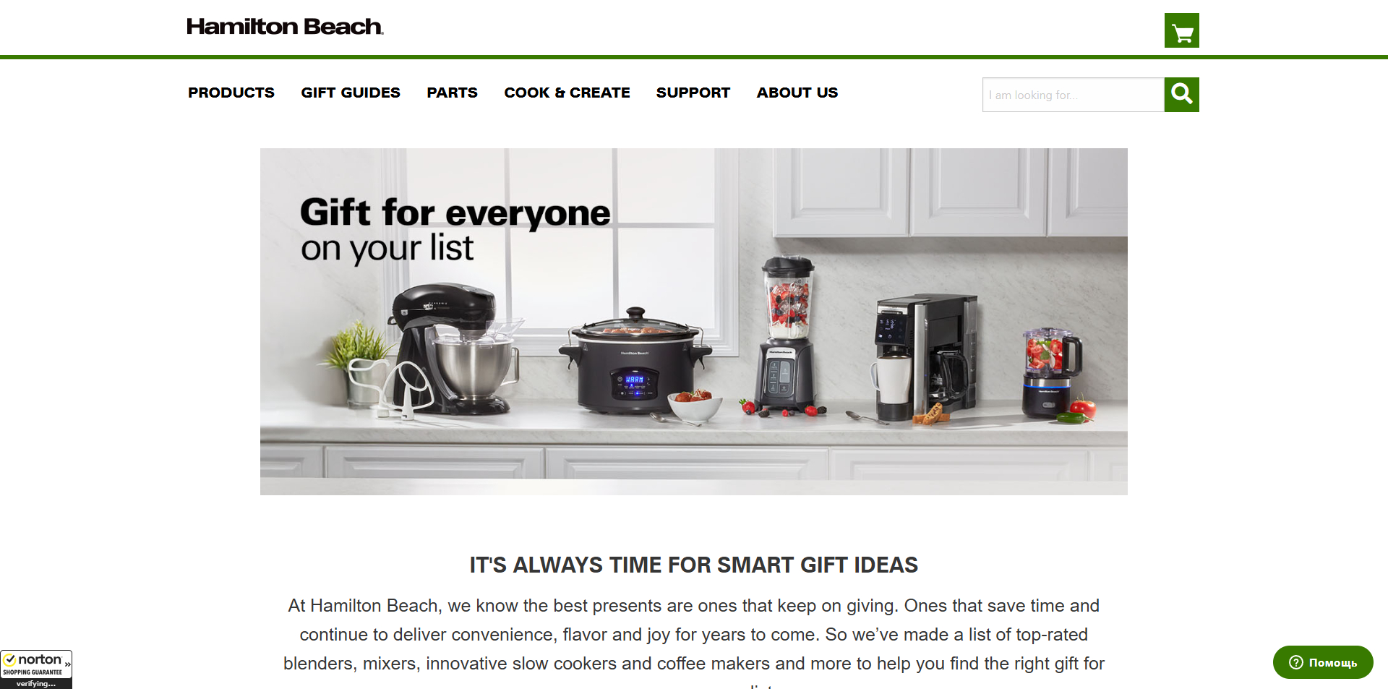This screenshot has height=689, width=1388.
Task: Open the Products menu
Action: pos(231,93)
